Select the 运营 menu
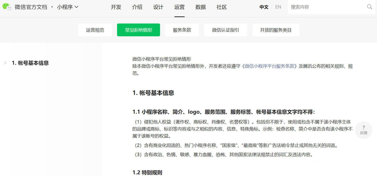Image resolution: width=377 pixels, height=176 pixels. (x=179, y=7)
